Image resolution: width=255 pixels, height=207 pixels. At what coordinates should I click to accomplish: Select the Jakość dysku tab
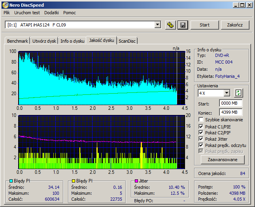(x=102, y=40)
